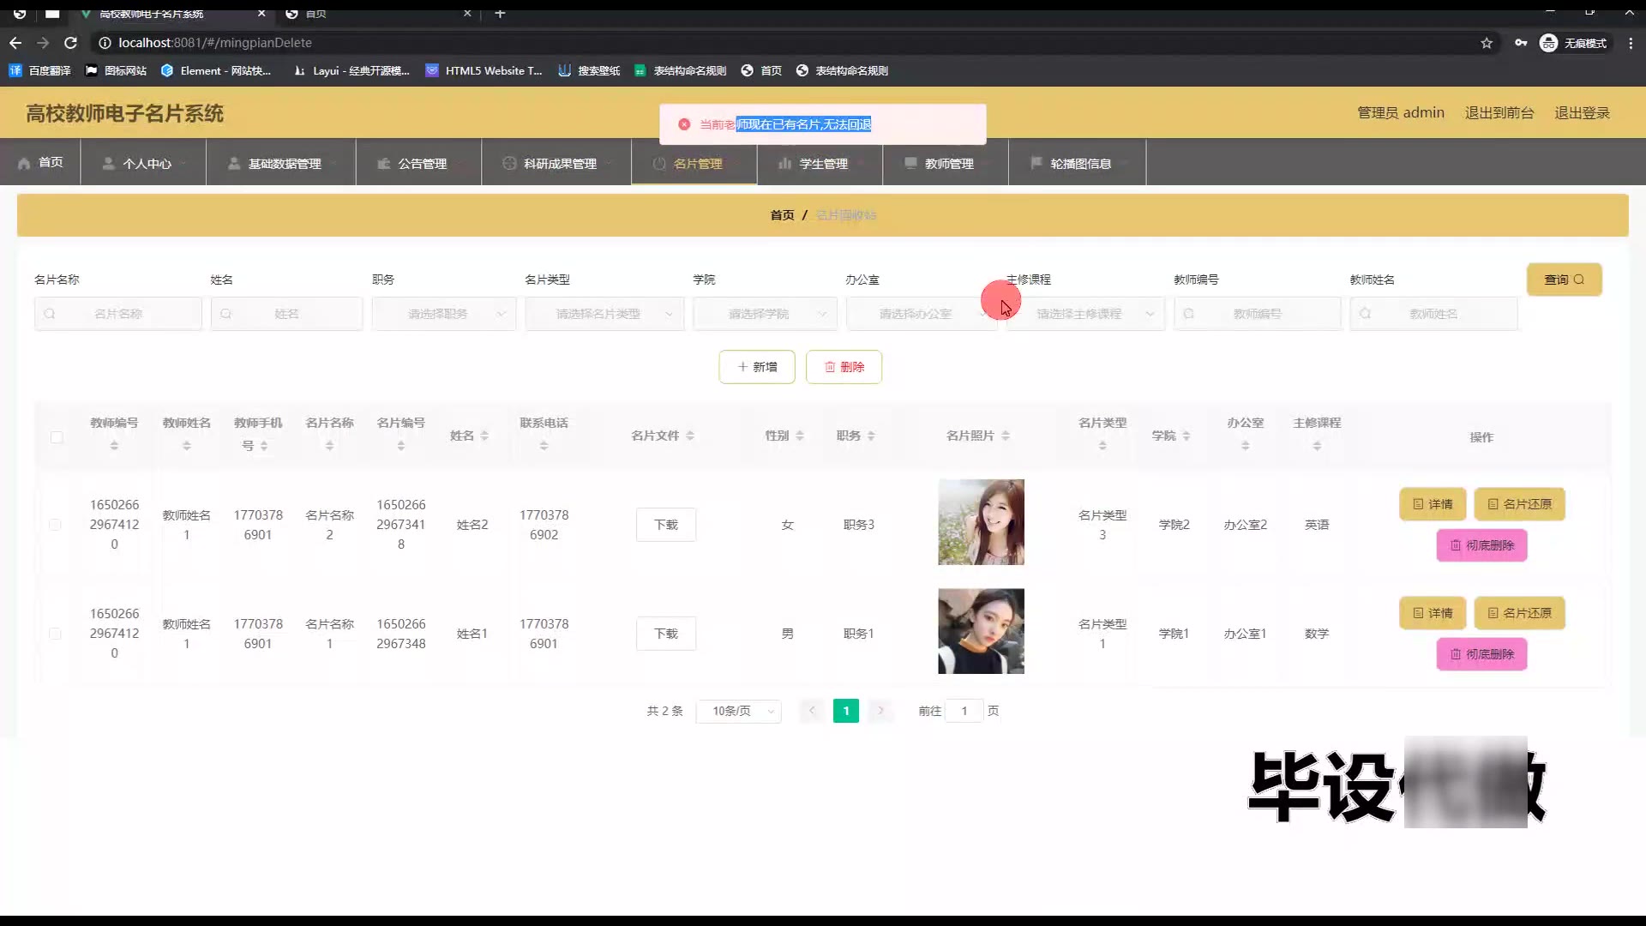
Task: Open the 百度翻译 bookmark
Action: (x=39, y=70)
